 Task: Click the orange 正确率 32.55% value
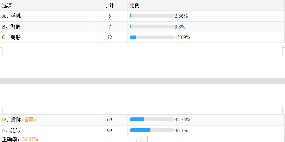point(30,139)
